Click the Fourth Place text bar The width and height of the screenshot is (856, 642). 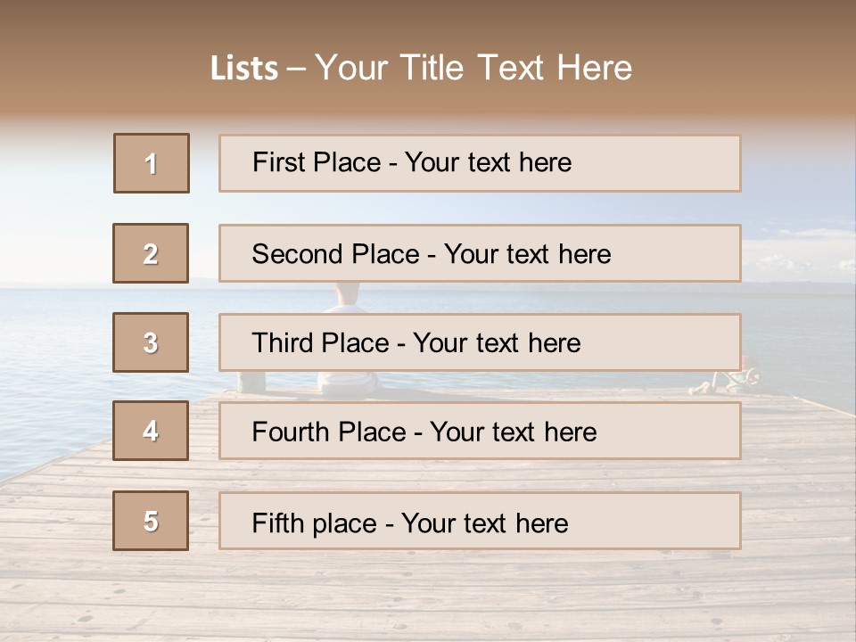479,431
